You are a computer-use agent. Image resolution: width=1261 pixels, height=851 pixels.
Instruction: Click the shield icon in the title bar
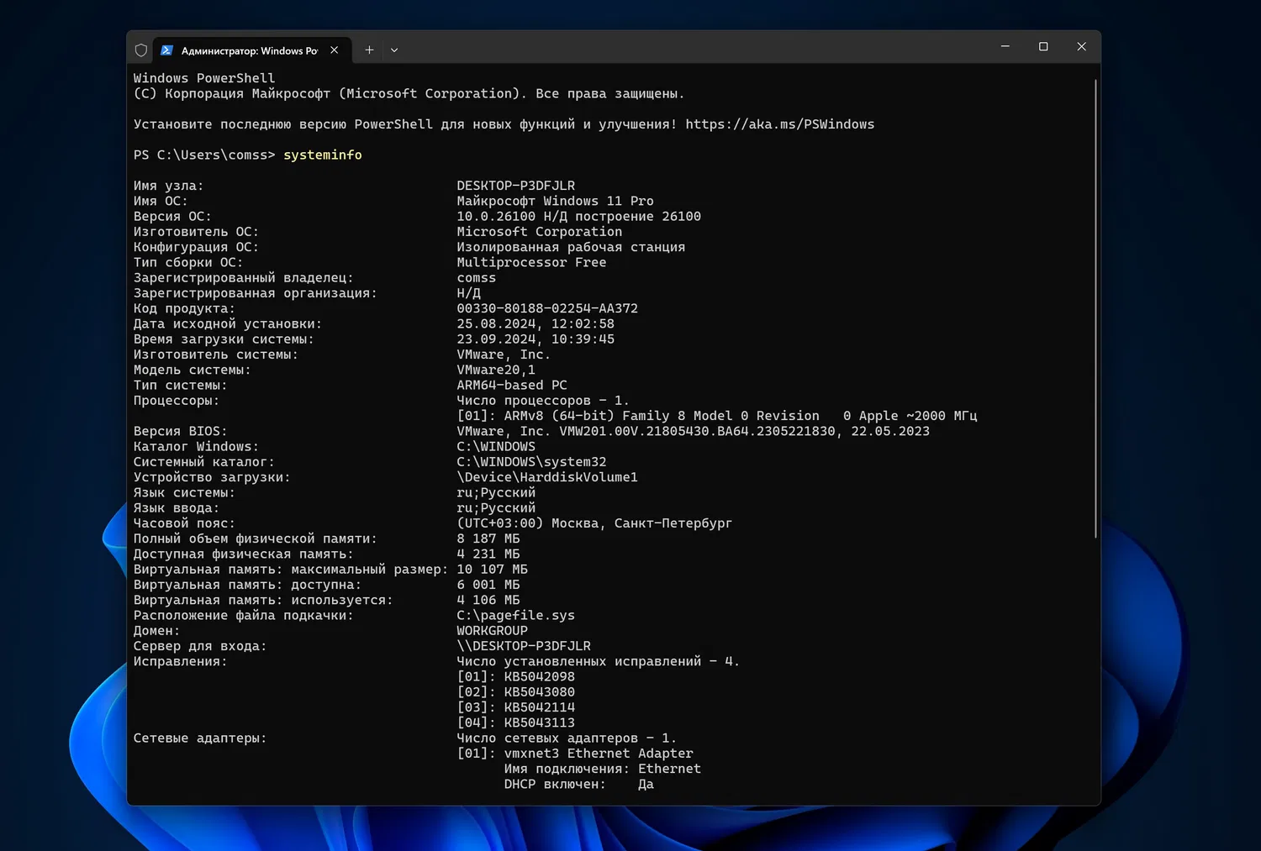point(141,50)
